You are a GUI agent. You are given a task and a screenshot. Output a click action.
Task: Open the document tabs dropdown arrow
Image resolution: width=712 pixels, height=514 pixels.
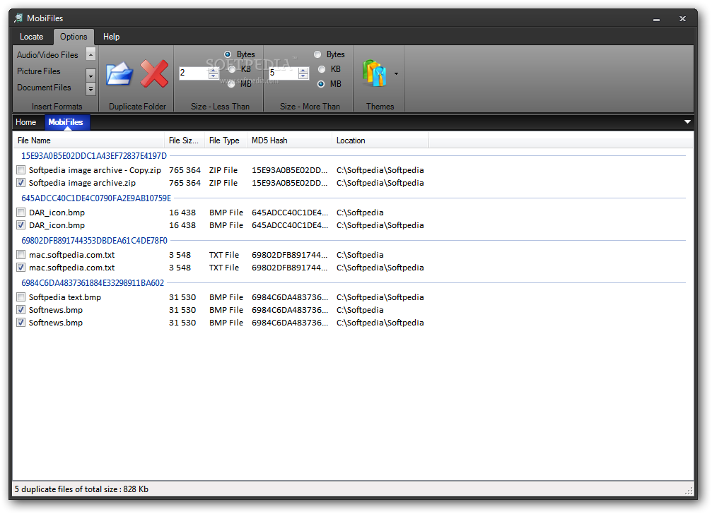[687, 121]
